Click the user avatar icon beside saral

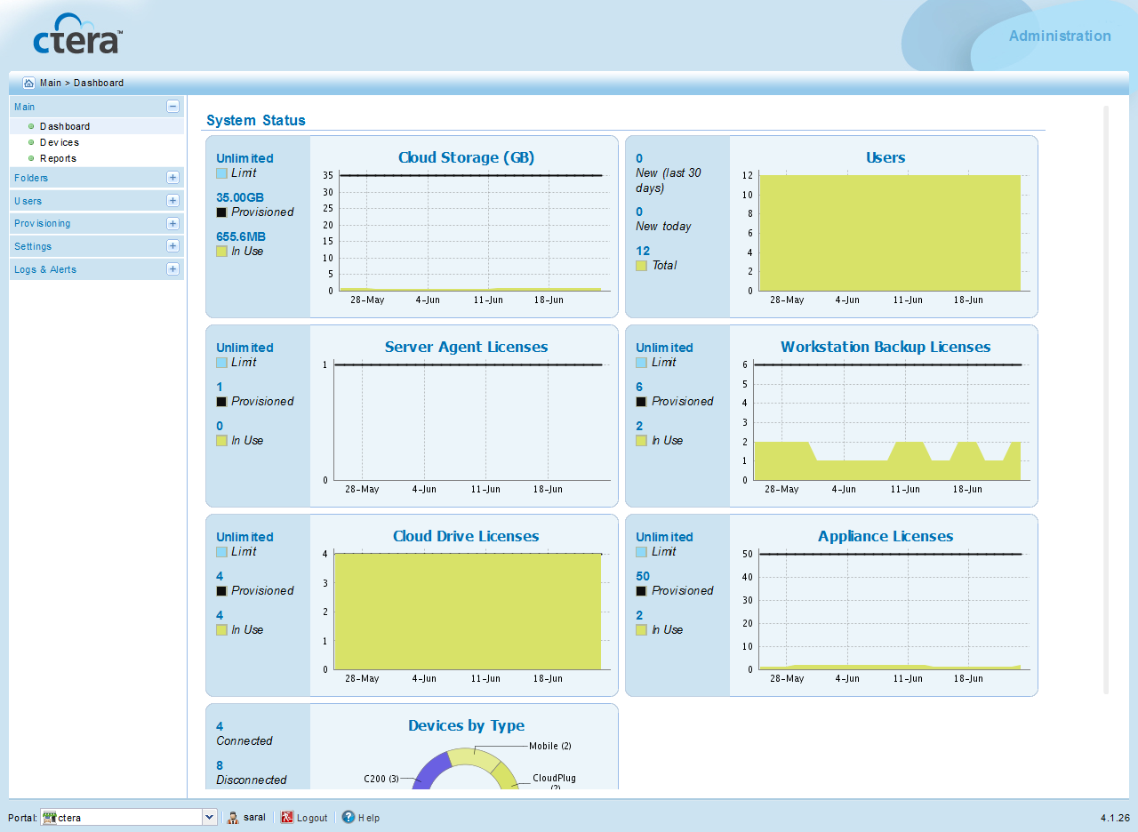click(x=234, y=818)
